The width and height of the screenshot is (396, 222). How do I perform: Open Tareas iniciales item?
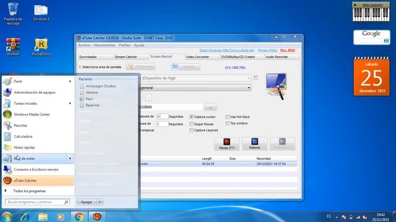click(38, 104)
